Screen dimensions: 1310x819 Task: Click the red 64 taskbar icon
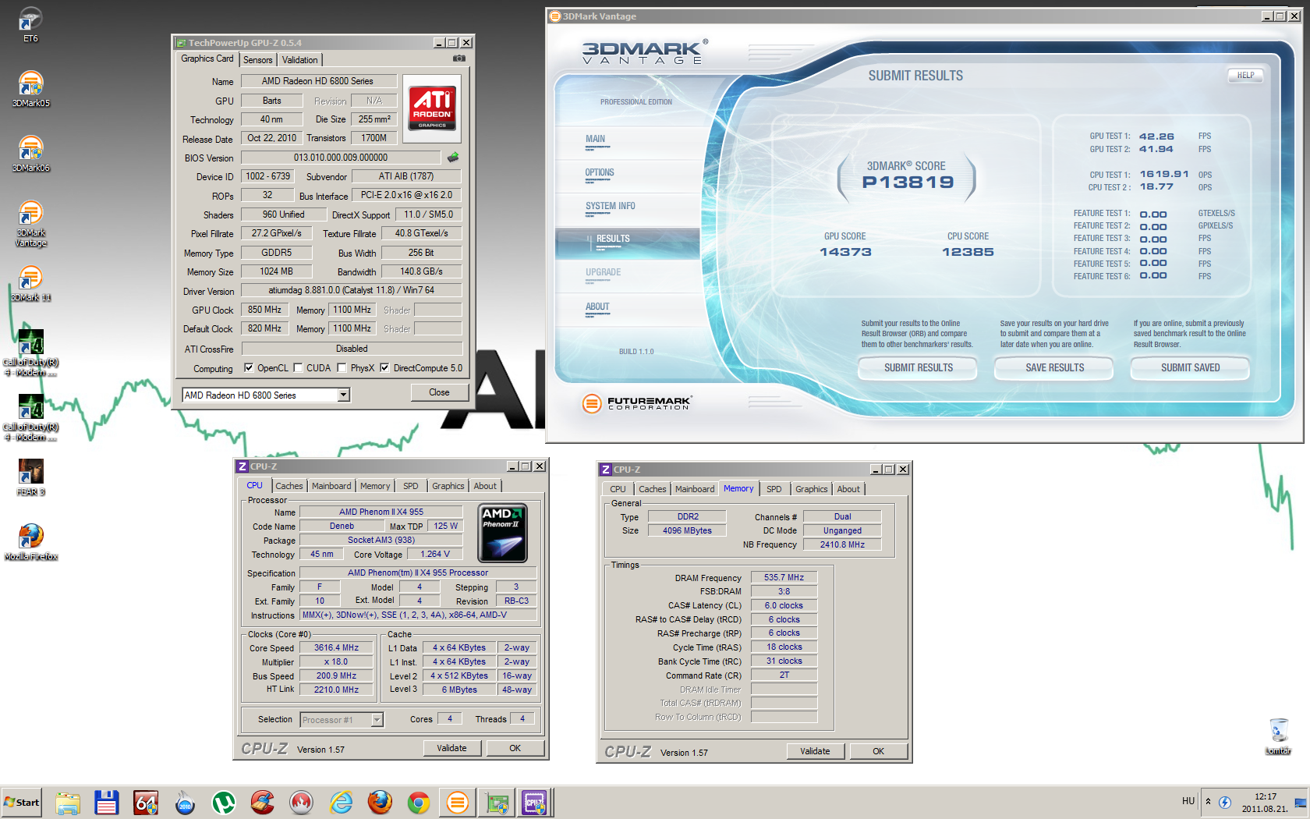(146, 803)
